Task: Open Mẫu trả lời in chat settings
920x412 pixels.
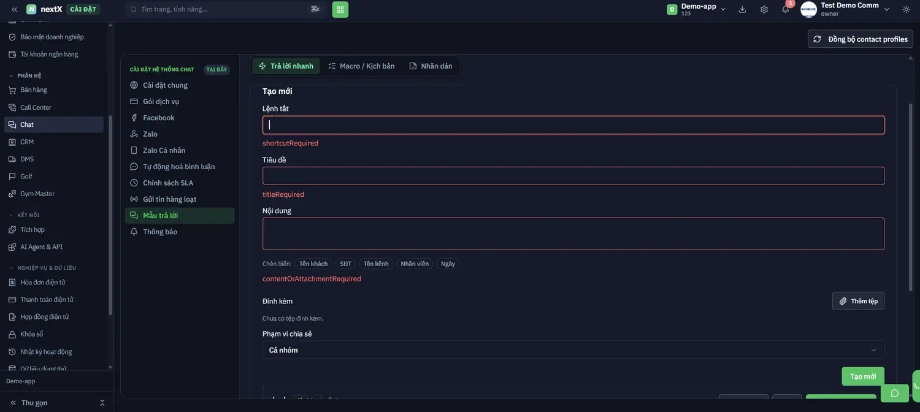Action: pyautogui.click(x=180, y=216)
